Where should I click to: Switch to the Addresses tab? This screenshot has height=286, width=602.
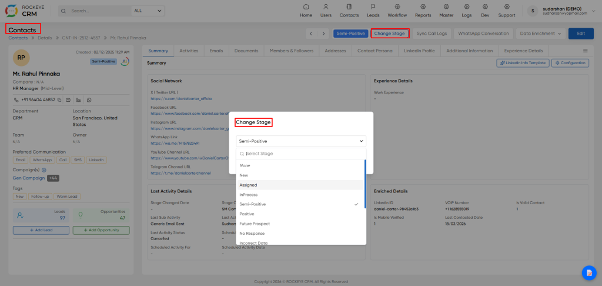335,51
